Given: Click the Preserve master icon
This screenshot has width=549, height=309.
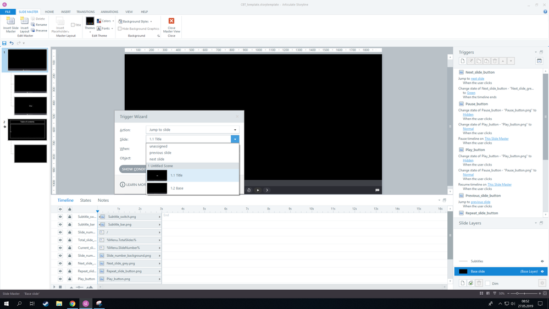Looking at the screenshot, I should [38, 31].
